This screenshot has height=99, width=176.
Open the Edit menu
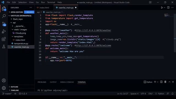14,2
